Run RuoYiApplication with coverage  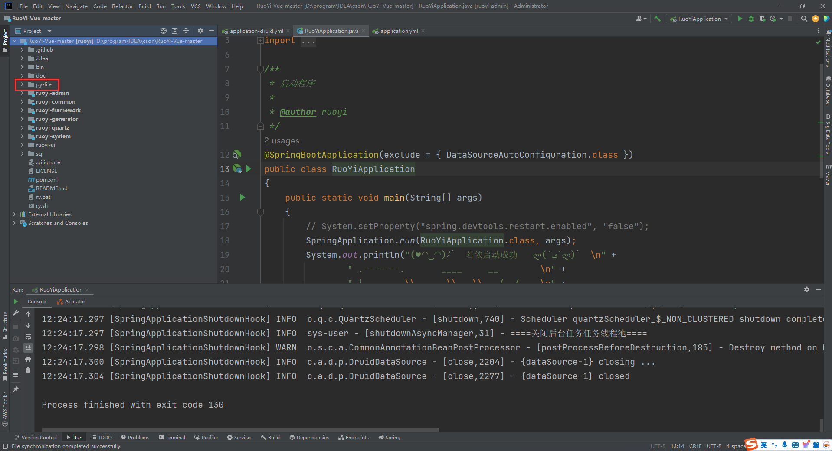pyautogui.click(x=762, y=19)
